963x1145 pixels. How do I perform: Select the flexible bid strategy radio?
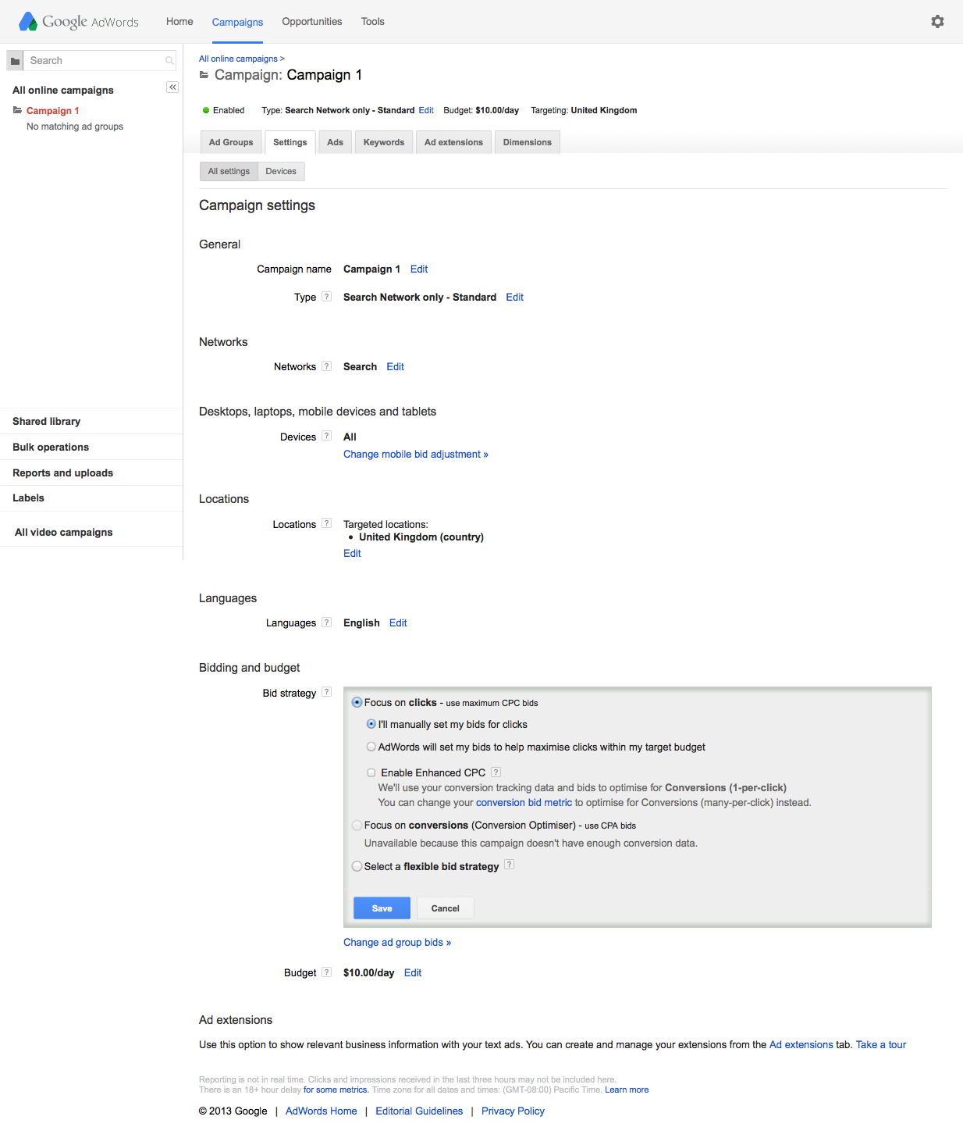coord(357,866)
